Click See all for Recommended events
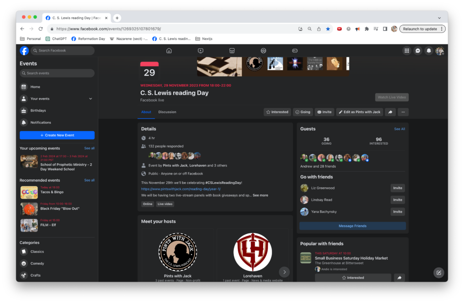Viewport: 464px width, 303px height. (89, 180)
